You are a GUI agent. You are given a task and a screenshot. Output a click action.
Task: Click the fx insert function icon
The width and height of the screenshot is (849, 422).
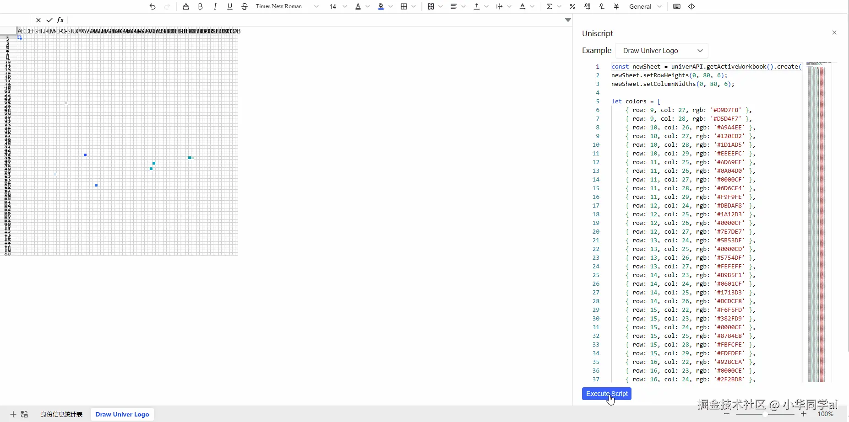click(x=60, y=20)
